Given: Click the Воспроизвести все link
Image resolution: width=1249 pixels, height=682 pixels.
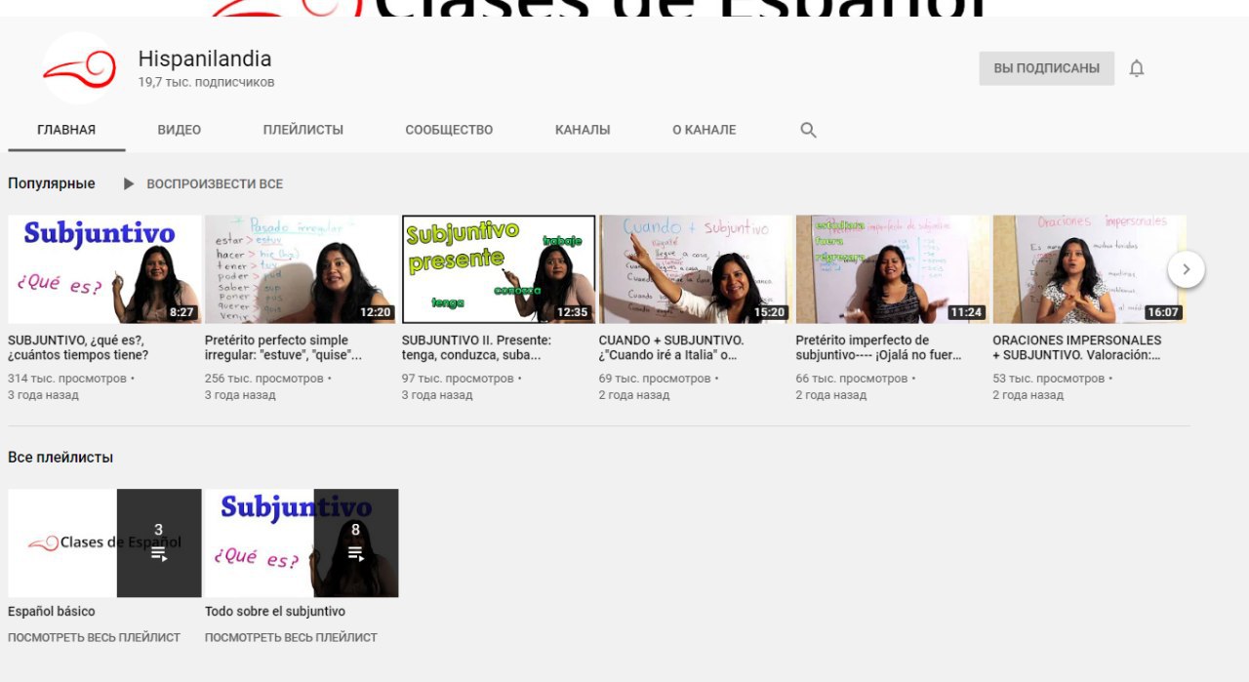Looking at the screenshot, I should pyautogui.click(x=215, y=183).
